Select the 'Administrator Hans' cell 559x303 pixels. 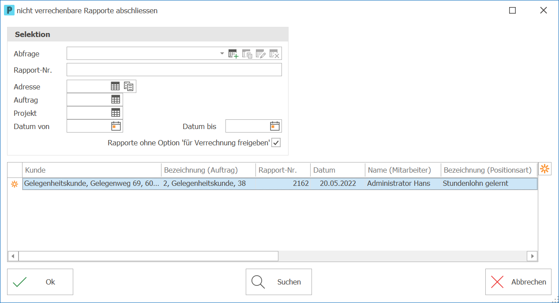pos(403,183)
